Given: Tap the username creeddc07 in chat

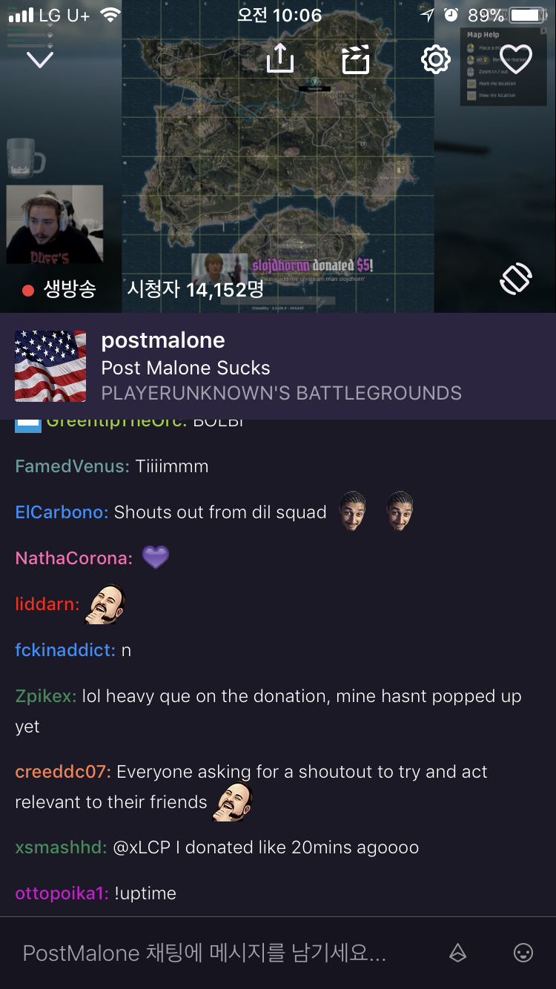Looking at the screenshot, I should [63, 772].
